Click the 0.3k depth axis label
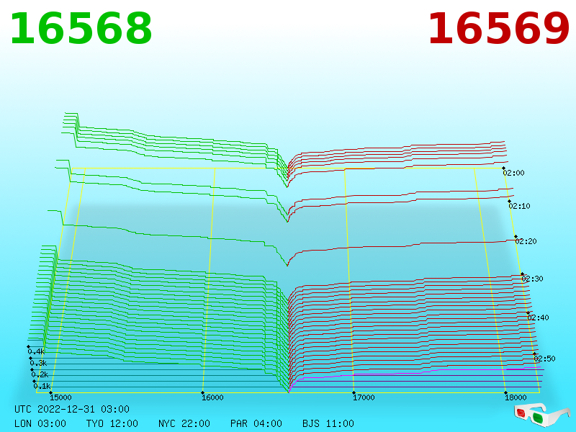 (38, 364)
